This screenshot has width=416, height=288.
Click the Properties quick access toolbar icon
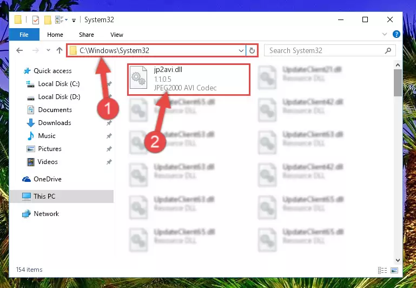coord(36,19)
